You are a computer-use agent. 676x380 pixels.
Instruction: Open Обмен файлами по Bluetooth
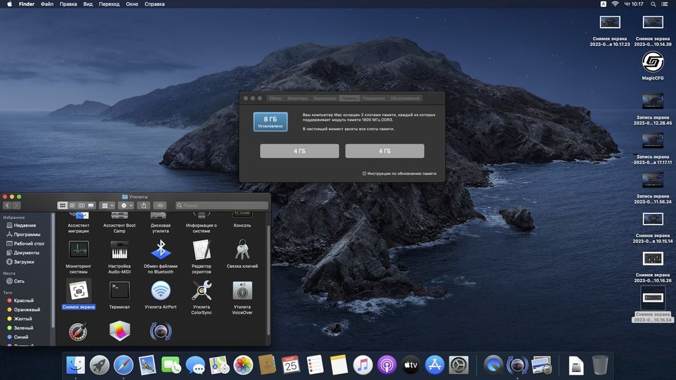pyautogui.click(x=160, y=250)
